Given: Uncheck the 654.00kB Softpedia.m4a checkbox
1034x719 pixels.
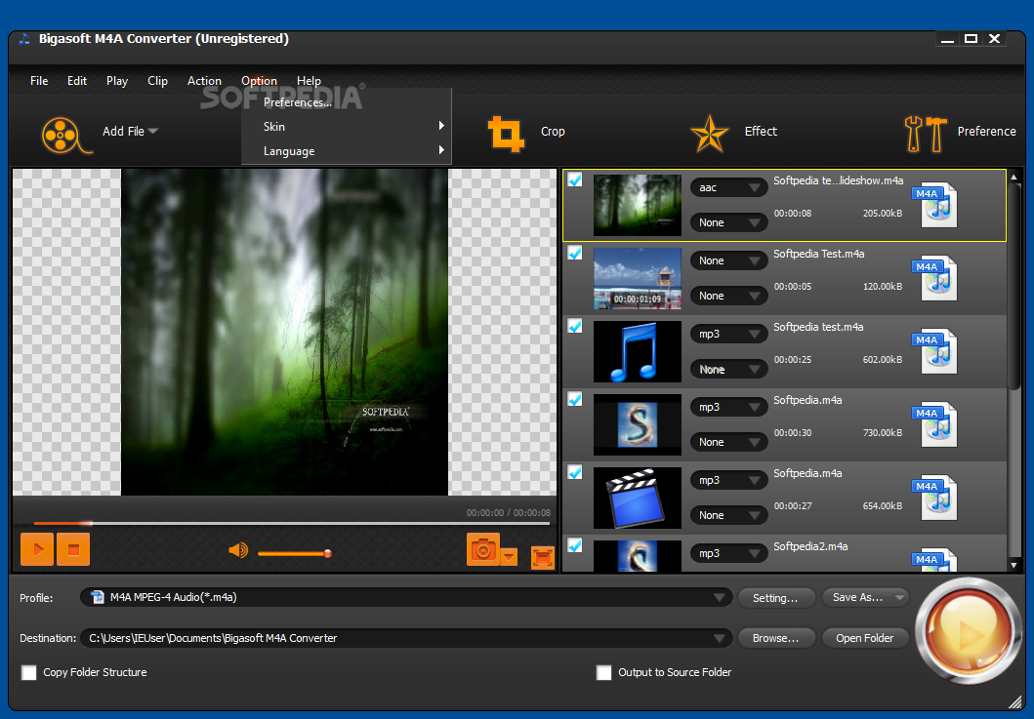Looking at the screenshot, I should point(575,472).
